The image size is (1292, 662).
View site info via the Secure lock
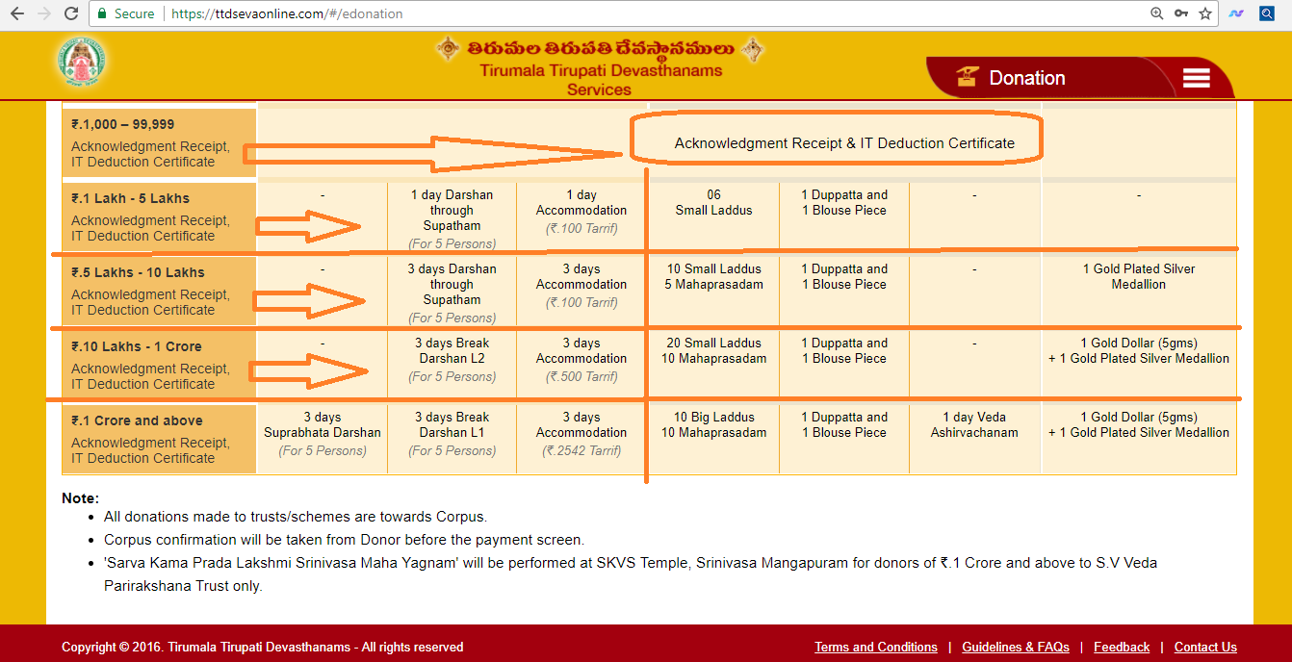(125, 14)
